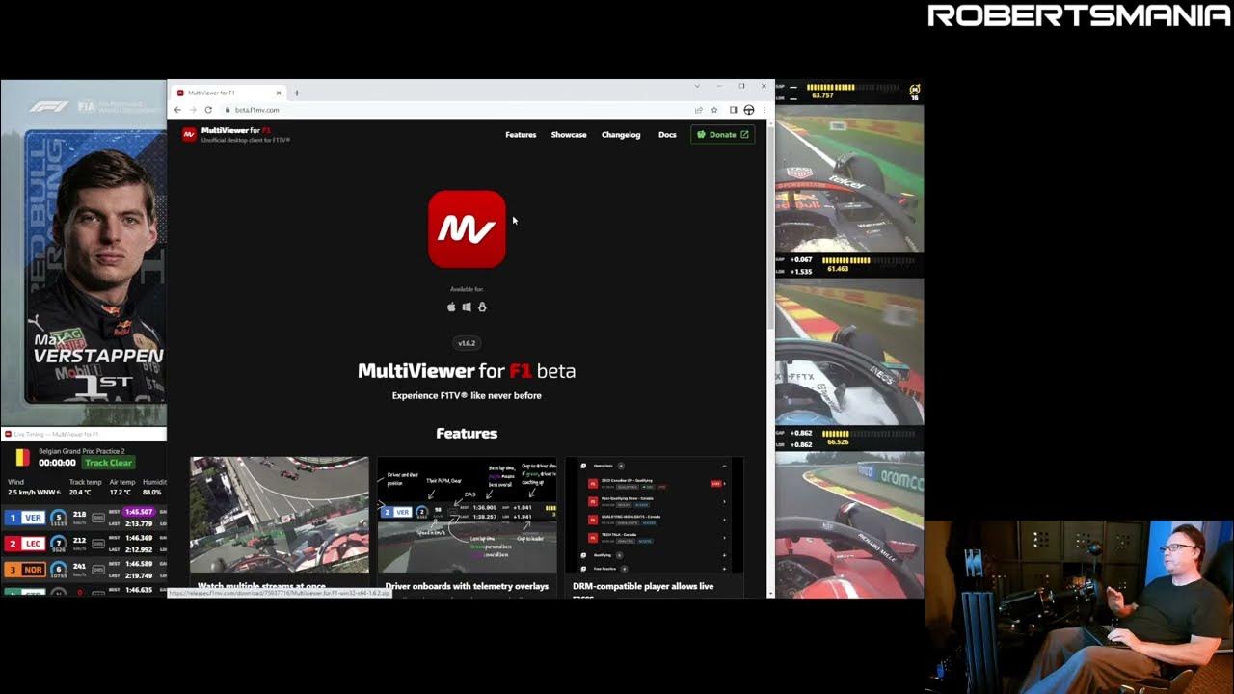
Task: Bookmark this page with the star icon
Action: tap(714, 110)
